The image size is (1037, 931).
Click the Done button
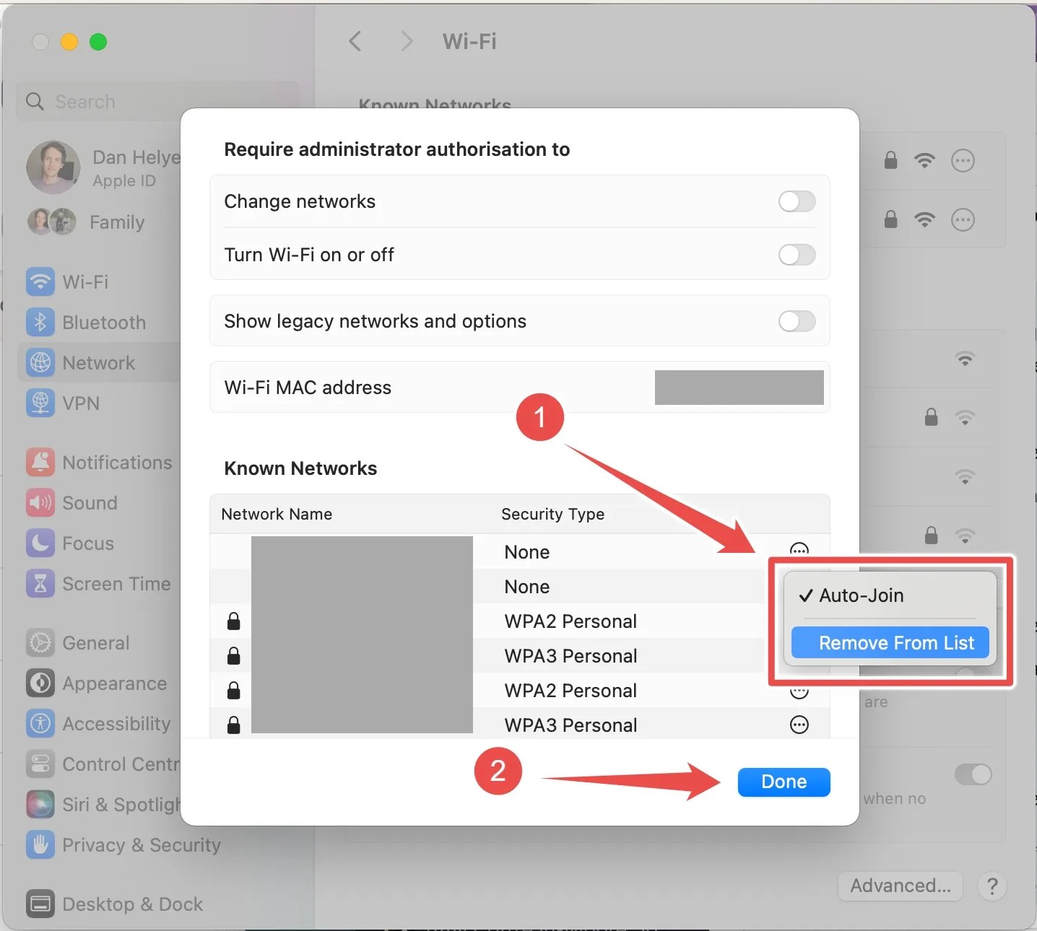(x=784, y=782)
